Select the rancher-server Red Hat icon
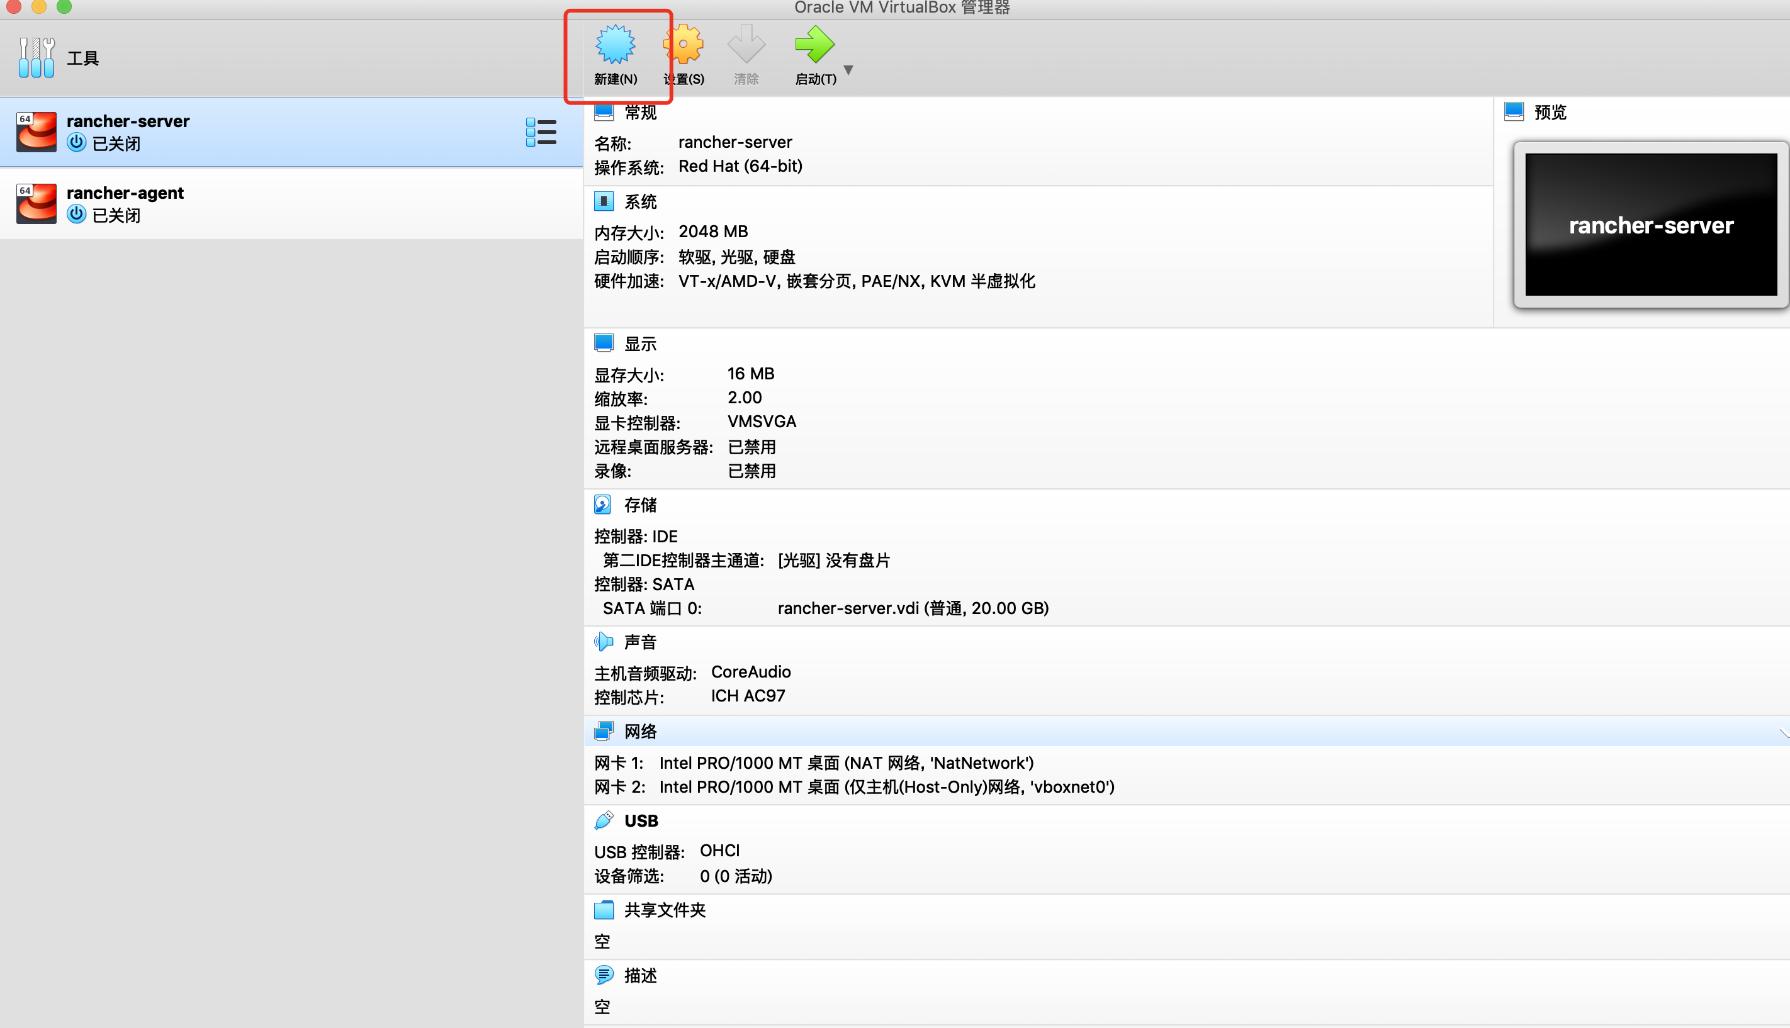Viewport: 1790px width, 1028px height. 36,132
